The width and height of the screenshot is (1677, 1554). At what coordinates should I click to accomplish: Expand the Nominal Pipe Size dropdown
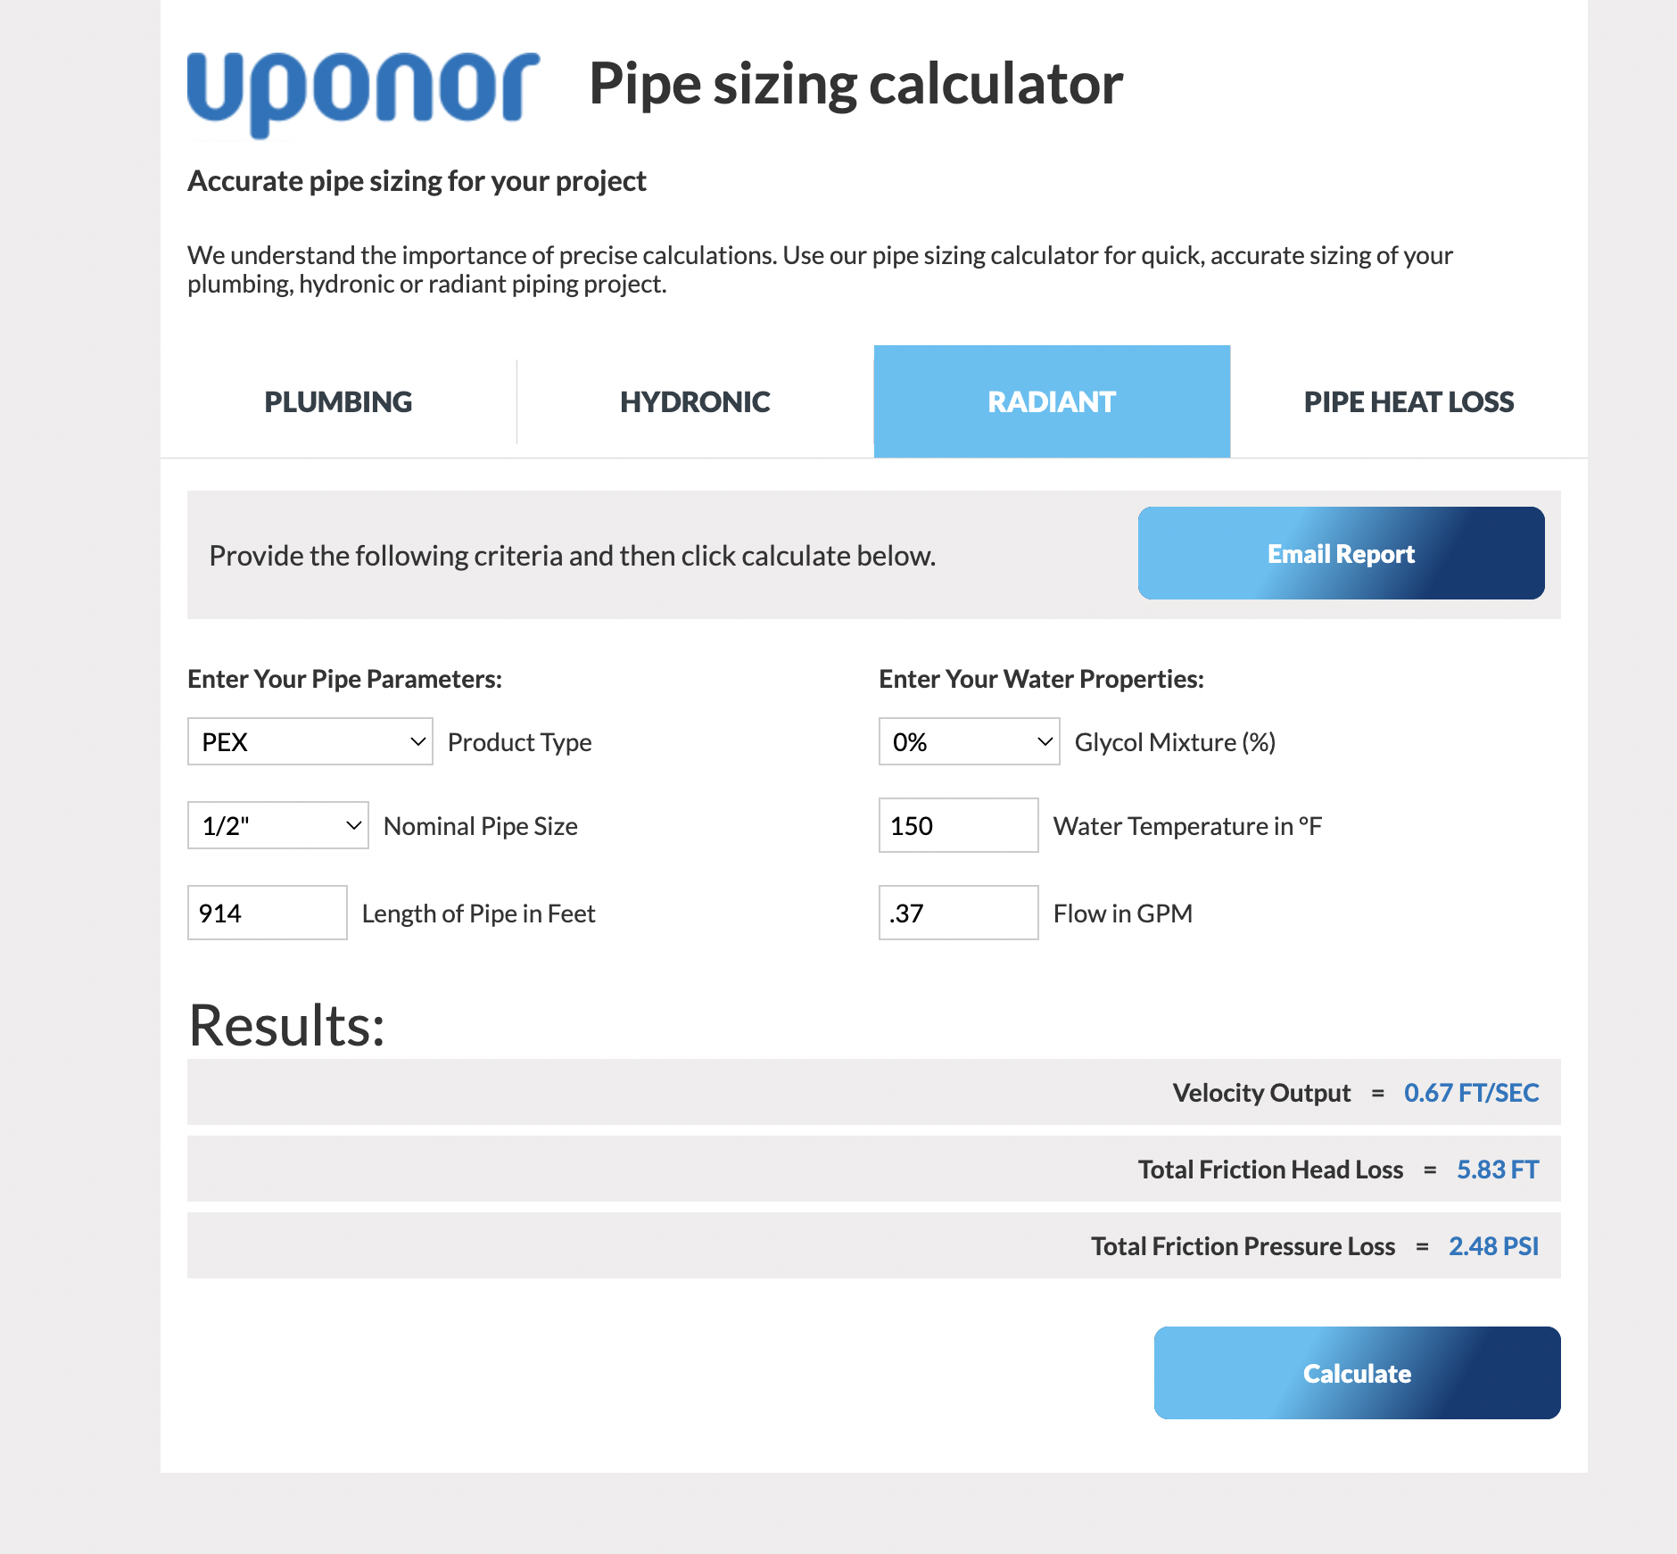coord(278,825)
